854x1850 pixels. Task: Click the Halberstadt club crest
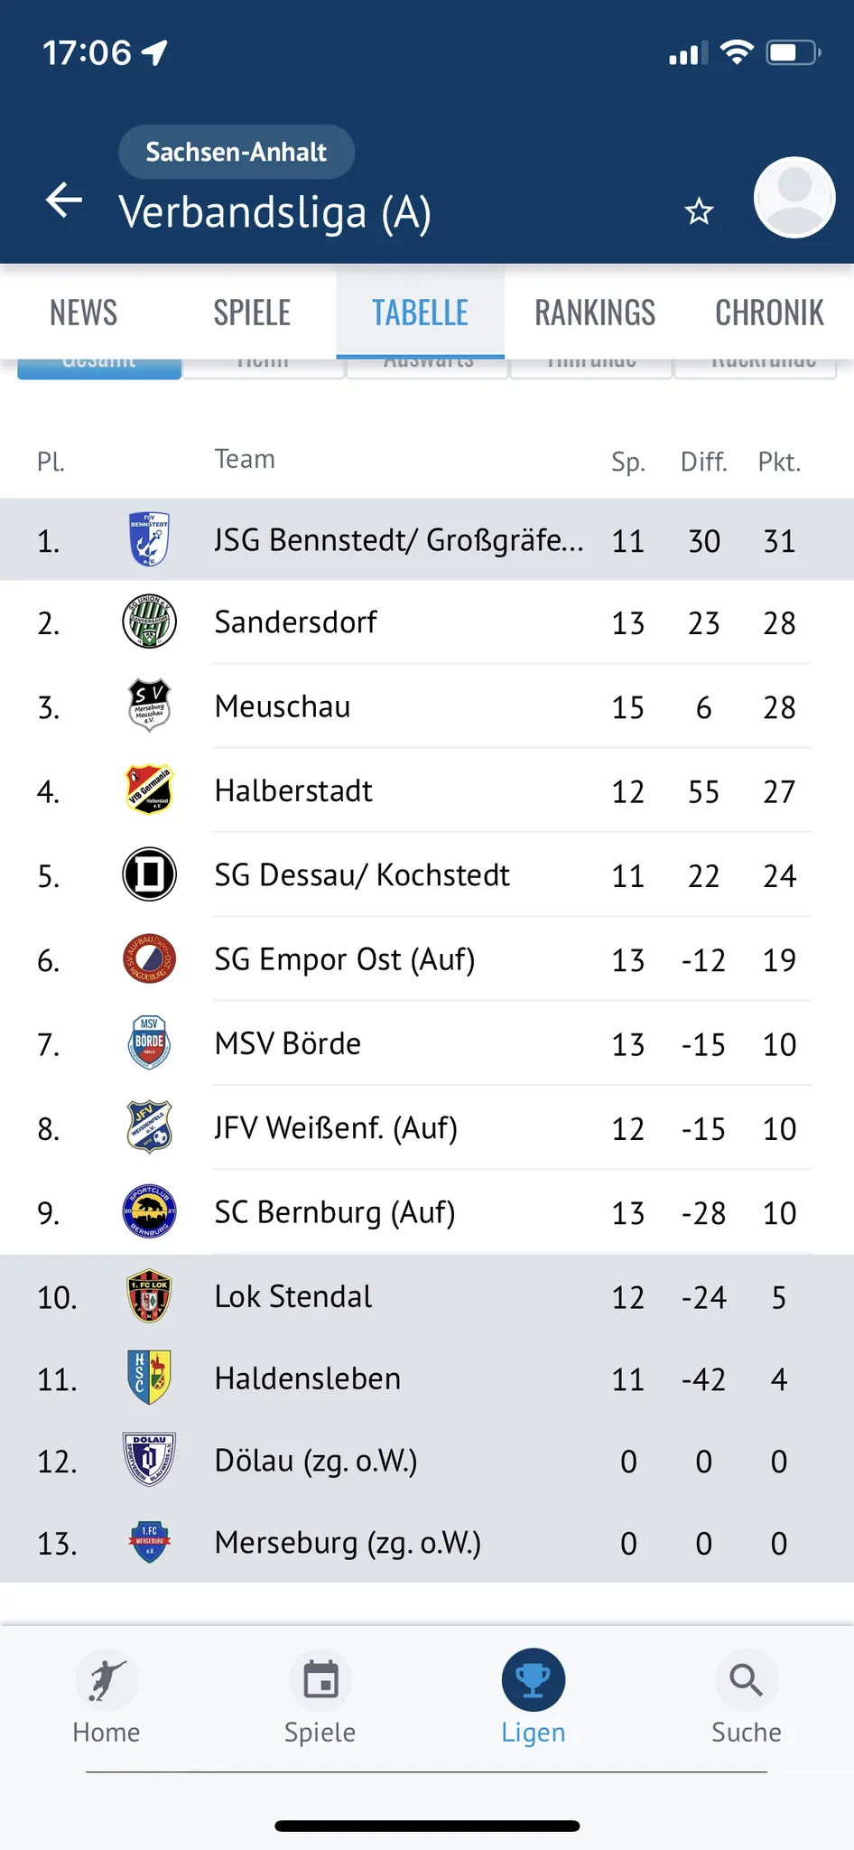tap(149, 790)
